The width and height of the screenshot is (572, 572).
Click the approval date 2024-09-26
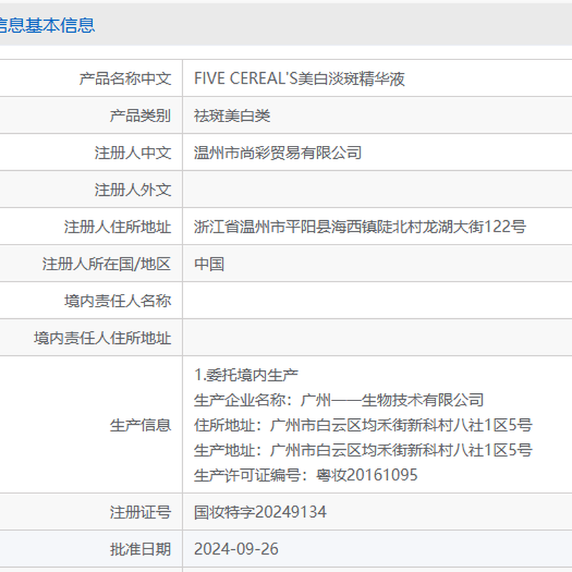click(236, 549)
